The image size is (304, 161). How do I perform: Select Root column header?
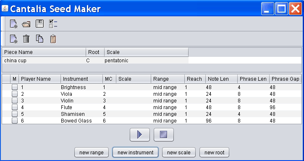click(x=95, y=52)
